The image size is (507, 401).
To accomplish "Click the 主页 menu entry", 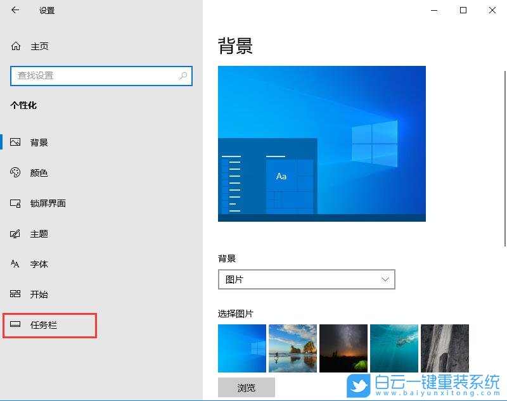I will (39, 46).
